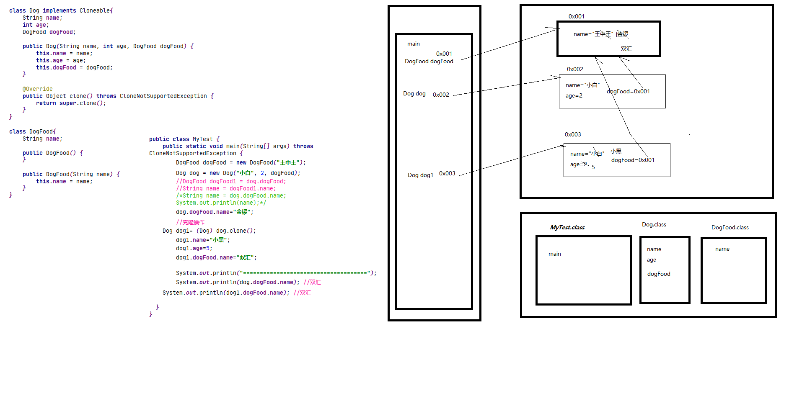Click '0x002' address label above Dog object
Screen dimensions: 802x393
coord(575,69)
